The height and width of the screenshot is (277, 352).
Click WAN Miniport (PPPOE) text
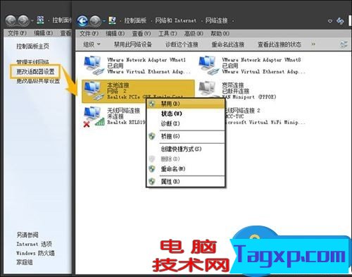tap(249, 97)
